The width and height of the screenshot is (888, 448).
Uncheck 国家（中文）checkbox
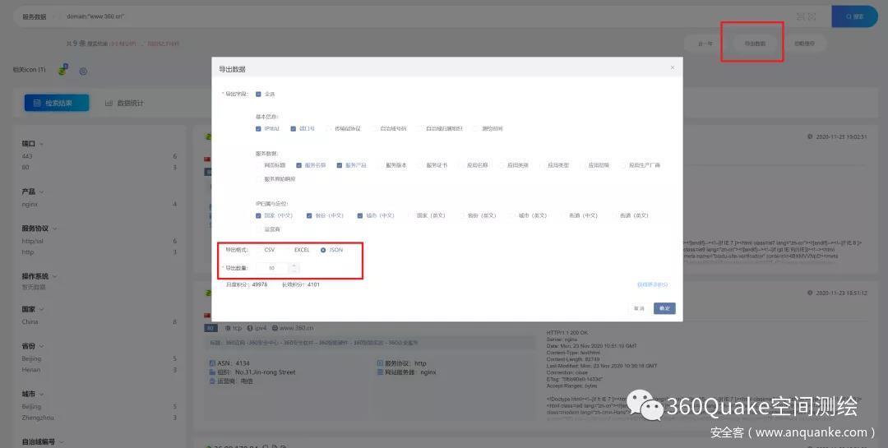(x=259, y=215)
